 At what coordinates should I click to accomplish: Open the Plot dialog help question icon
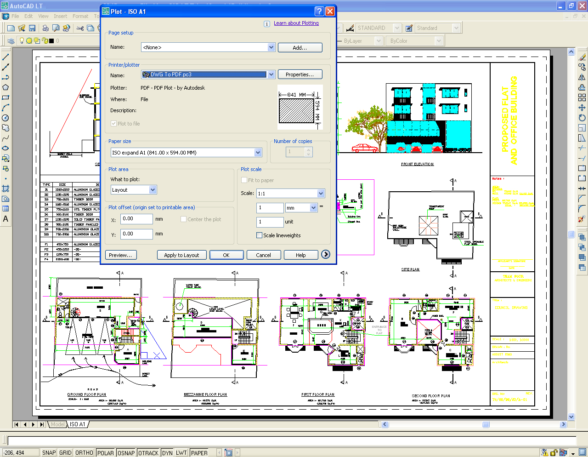click(319, 11)
